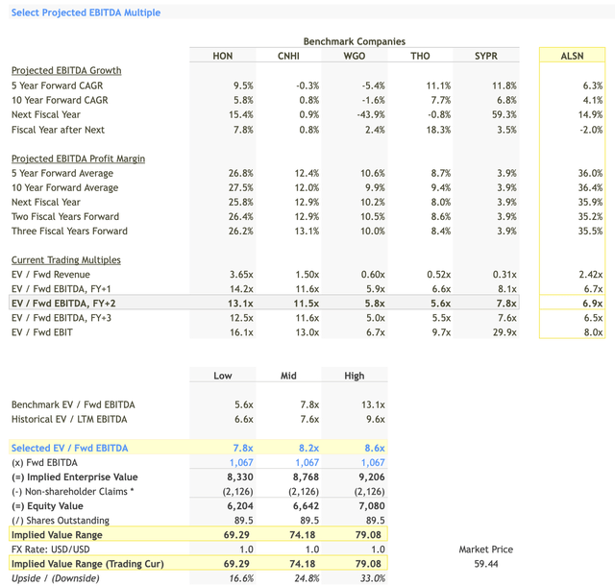The image size is (615, 586).
Task: Click High Upside value 33.0%
Action: 373,578
